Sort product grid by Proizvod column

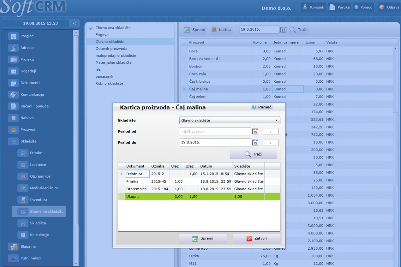coord(220,42)
